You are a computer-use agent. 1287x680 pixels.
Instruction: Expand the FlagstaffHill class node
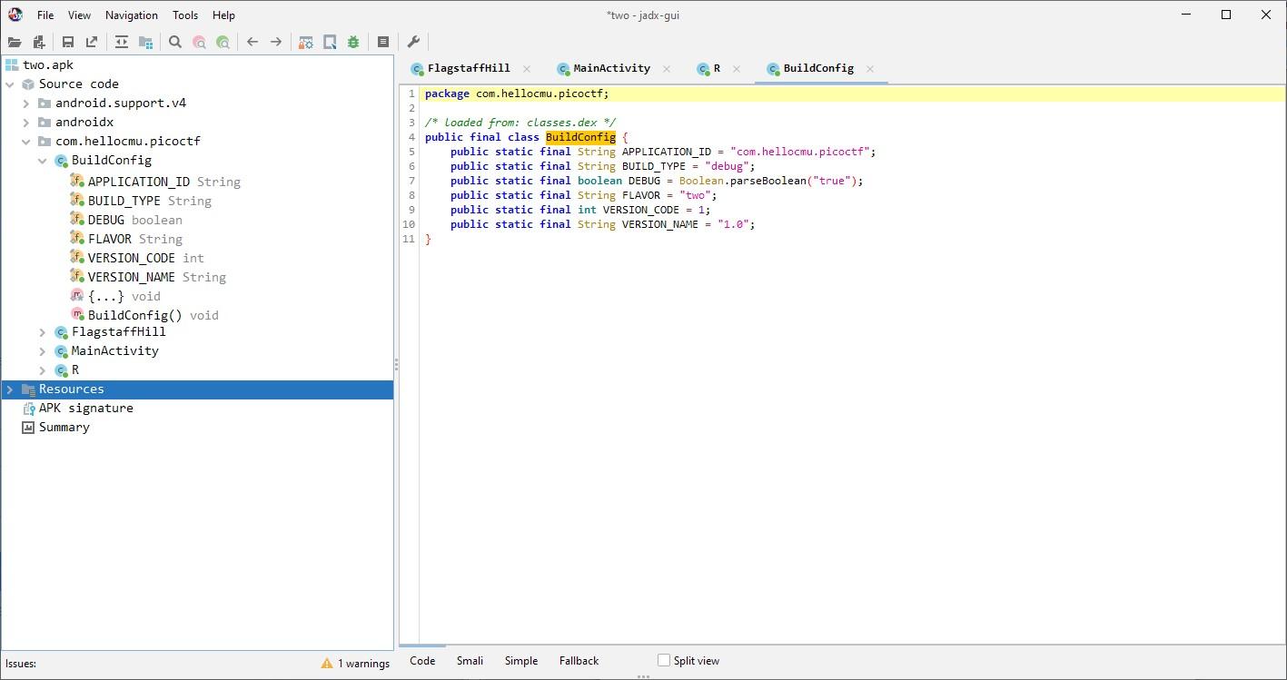click(x=43, y=332)
